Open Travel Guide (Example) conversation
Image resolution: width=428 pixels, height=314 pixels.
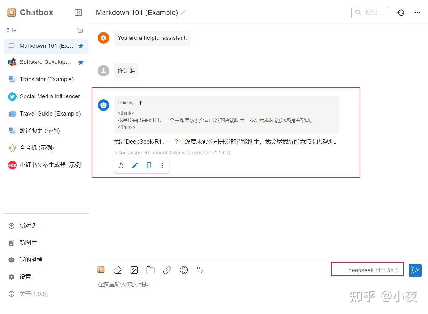46,114
